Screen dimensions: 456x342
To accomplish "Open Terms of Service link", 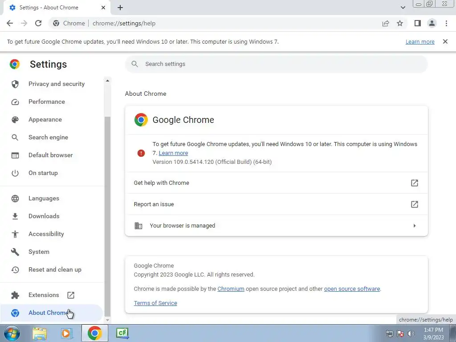I will (x=155, y=303).
